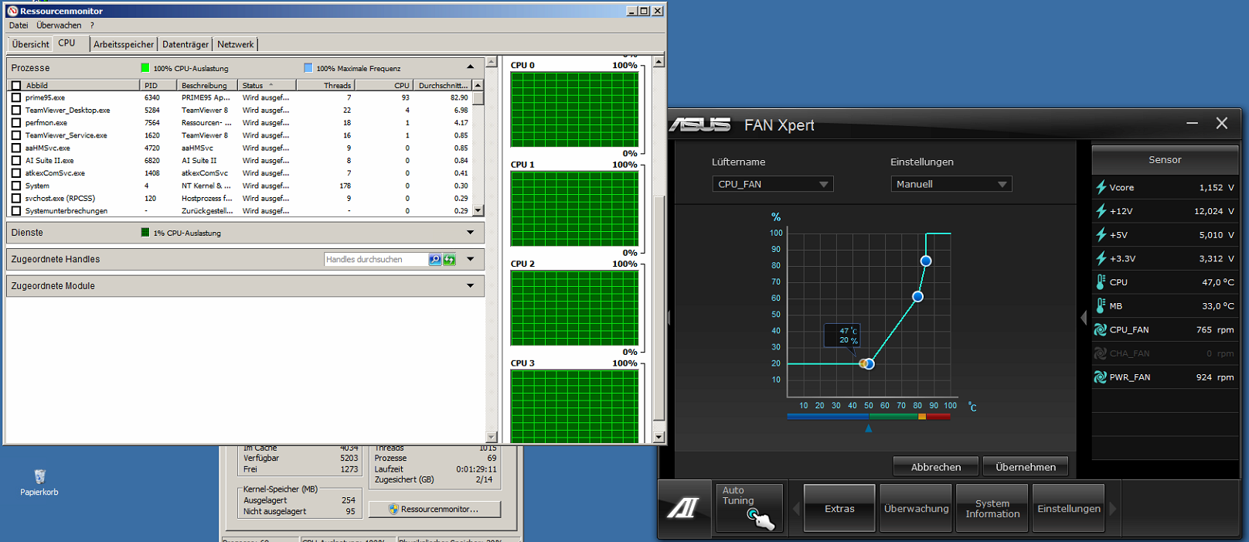Image resolution: width=1249 pixels, height=542 pixels.
Task: Sort processes by Threads column header
Action: point(324,85)
